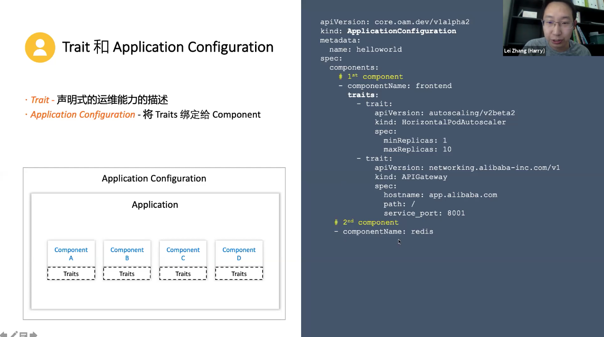Select the Component A box

71,253
